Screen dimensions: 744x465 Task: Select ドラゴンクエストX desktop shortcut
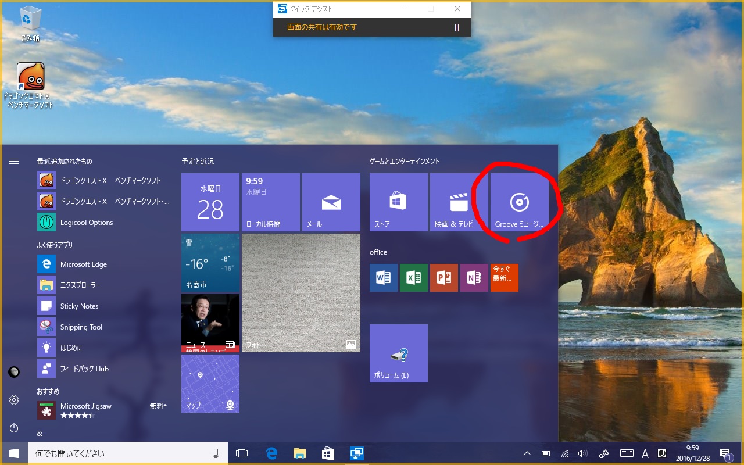click(30, 85)
